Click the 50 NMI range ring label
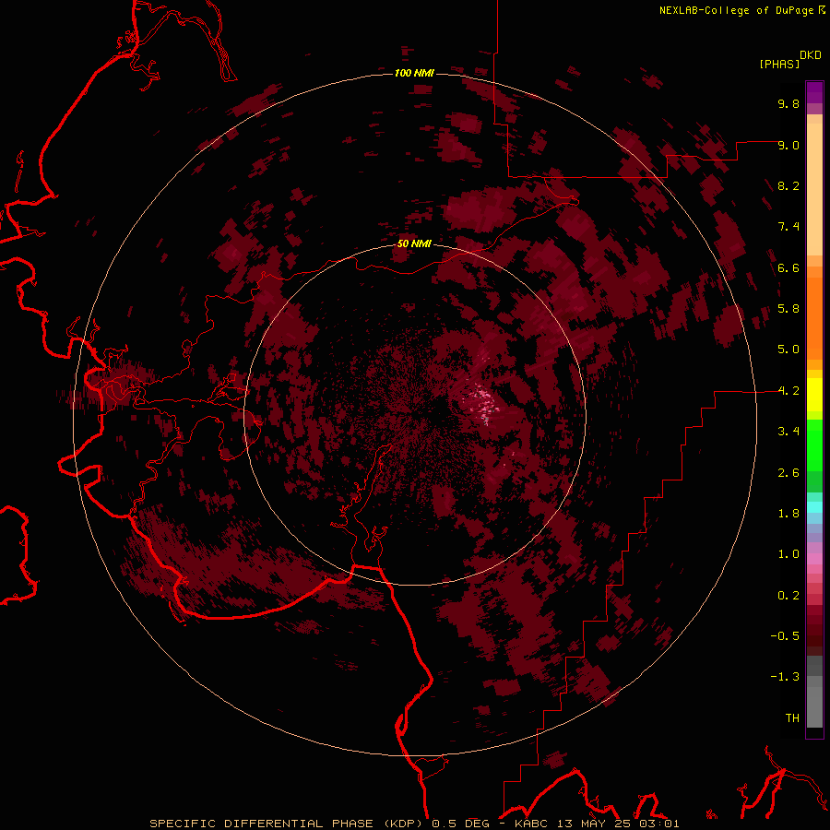The image size is (830, 830). click(414, 243)
